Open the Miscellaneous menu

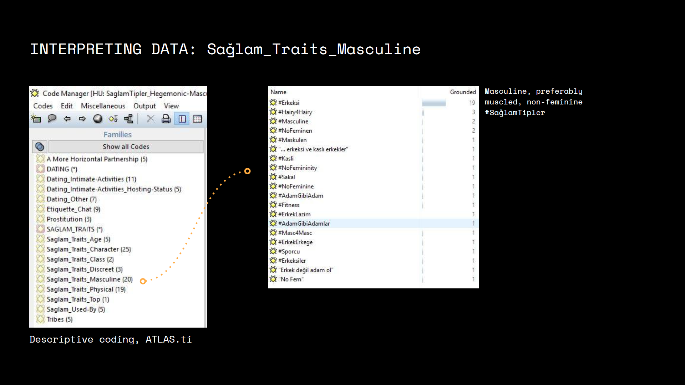click(103, 106)
